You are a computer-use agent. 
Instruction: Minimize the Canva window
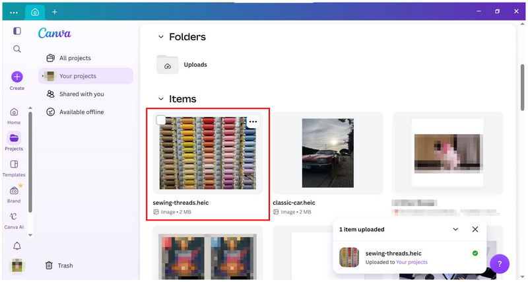479,11
